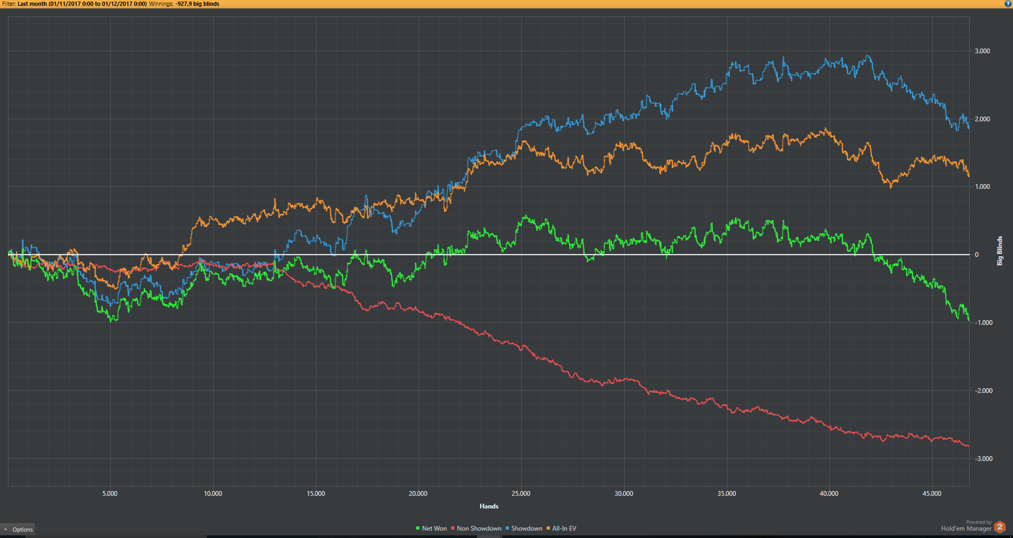
Task: Click the "Winnings:" label in the top bar
Action: 161,4
